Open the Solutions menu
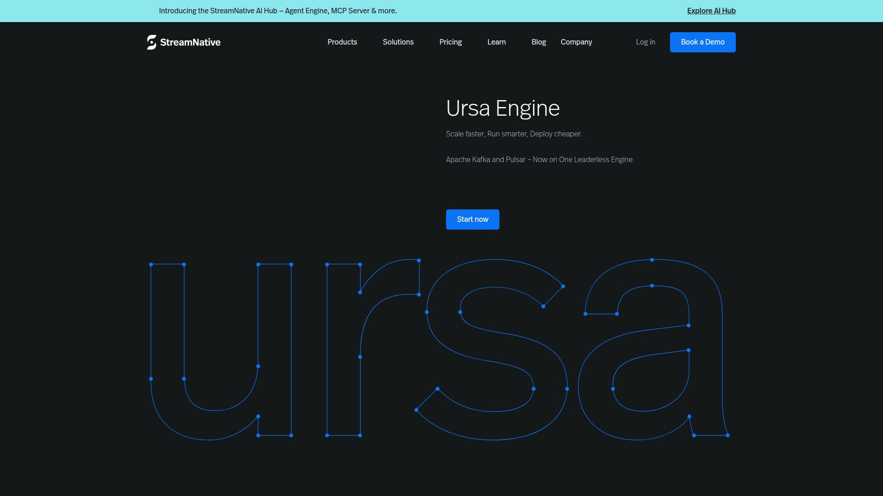The height and width of the screenshot is (496, 883). (x=398, y=42)
